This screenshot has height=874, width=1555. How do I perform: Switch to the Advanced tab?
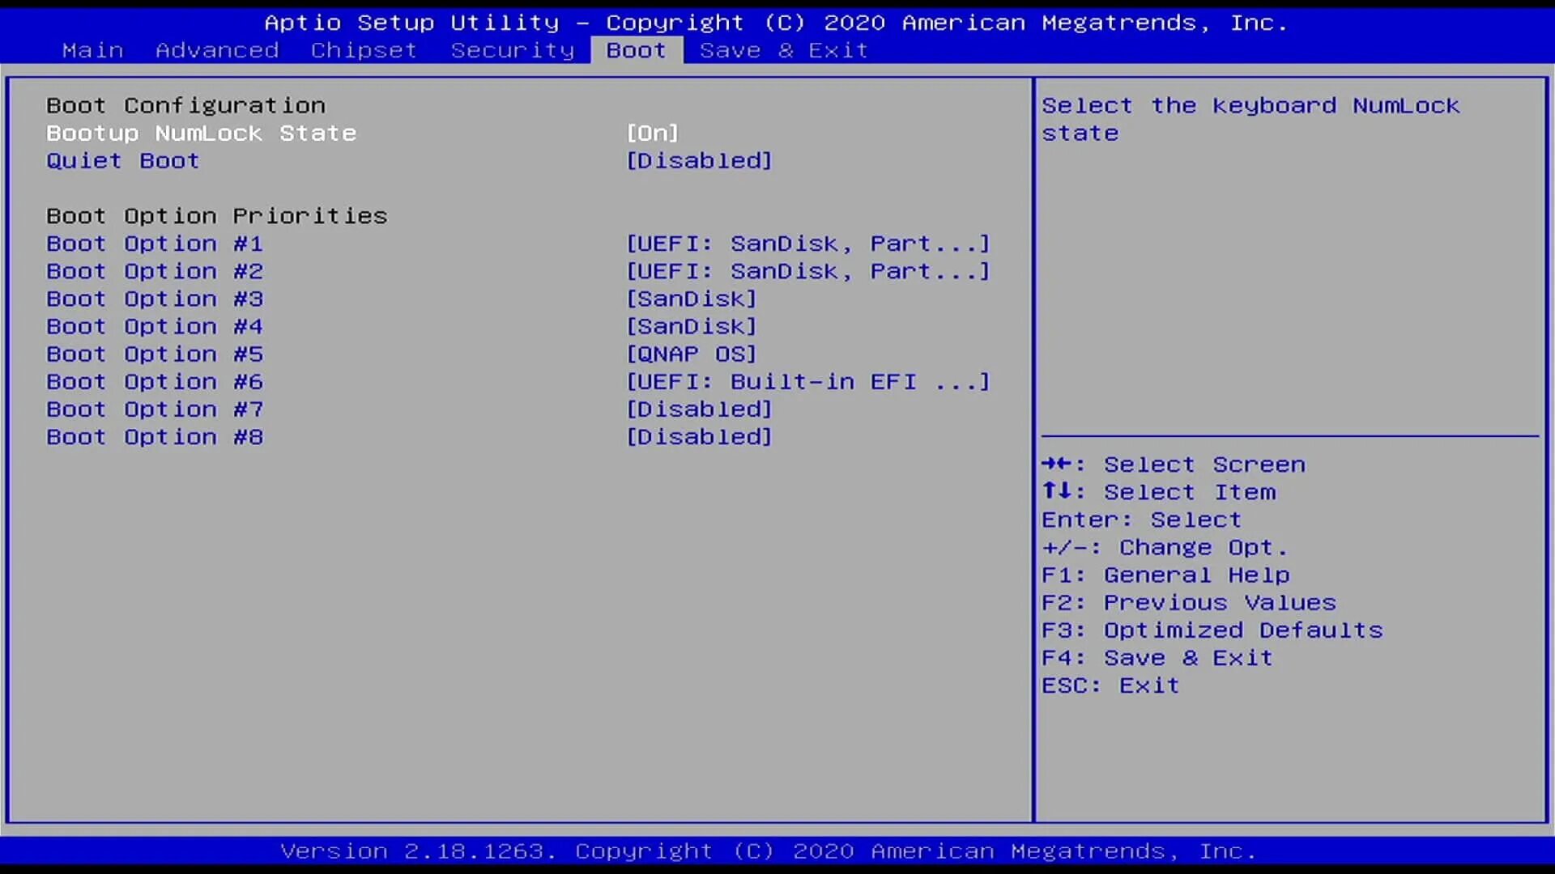point(217,50)
